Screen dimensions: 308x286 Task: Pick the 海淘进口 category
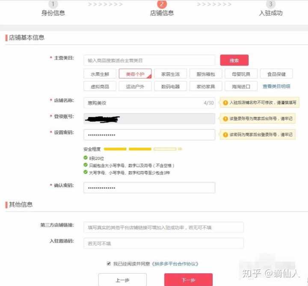[241, 86]
